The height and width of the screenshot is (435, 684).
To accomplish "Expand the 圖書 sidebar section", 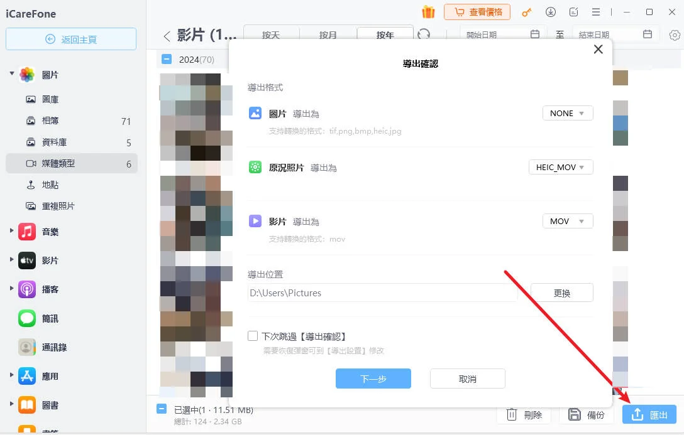I will click(12, 404).
